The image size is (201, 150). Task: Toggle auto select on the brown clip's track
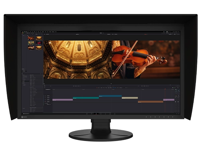(48, 102)
